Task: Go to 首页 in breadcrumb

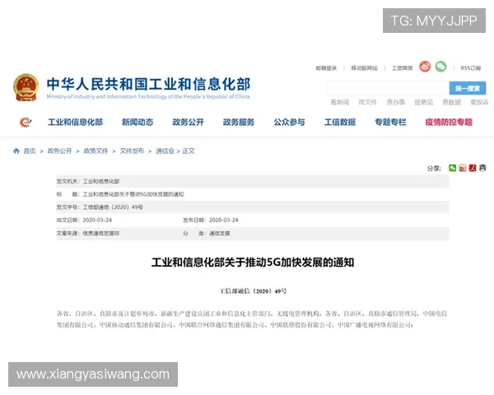Action: click(x=30, y=151)
